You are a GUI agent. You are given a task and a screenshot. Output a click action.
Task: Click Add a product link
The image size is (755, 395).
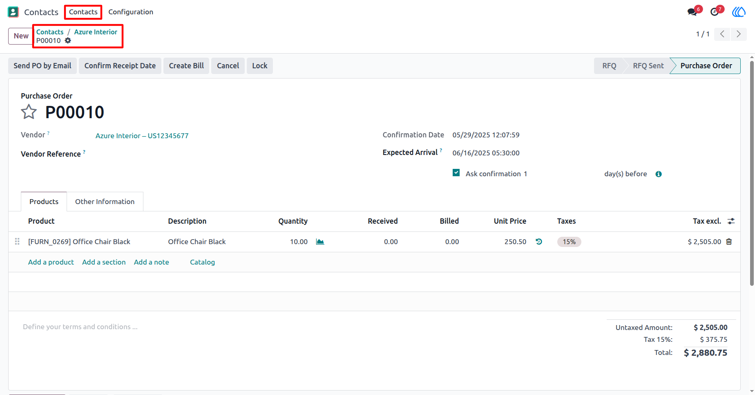coord(51,262)
